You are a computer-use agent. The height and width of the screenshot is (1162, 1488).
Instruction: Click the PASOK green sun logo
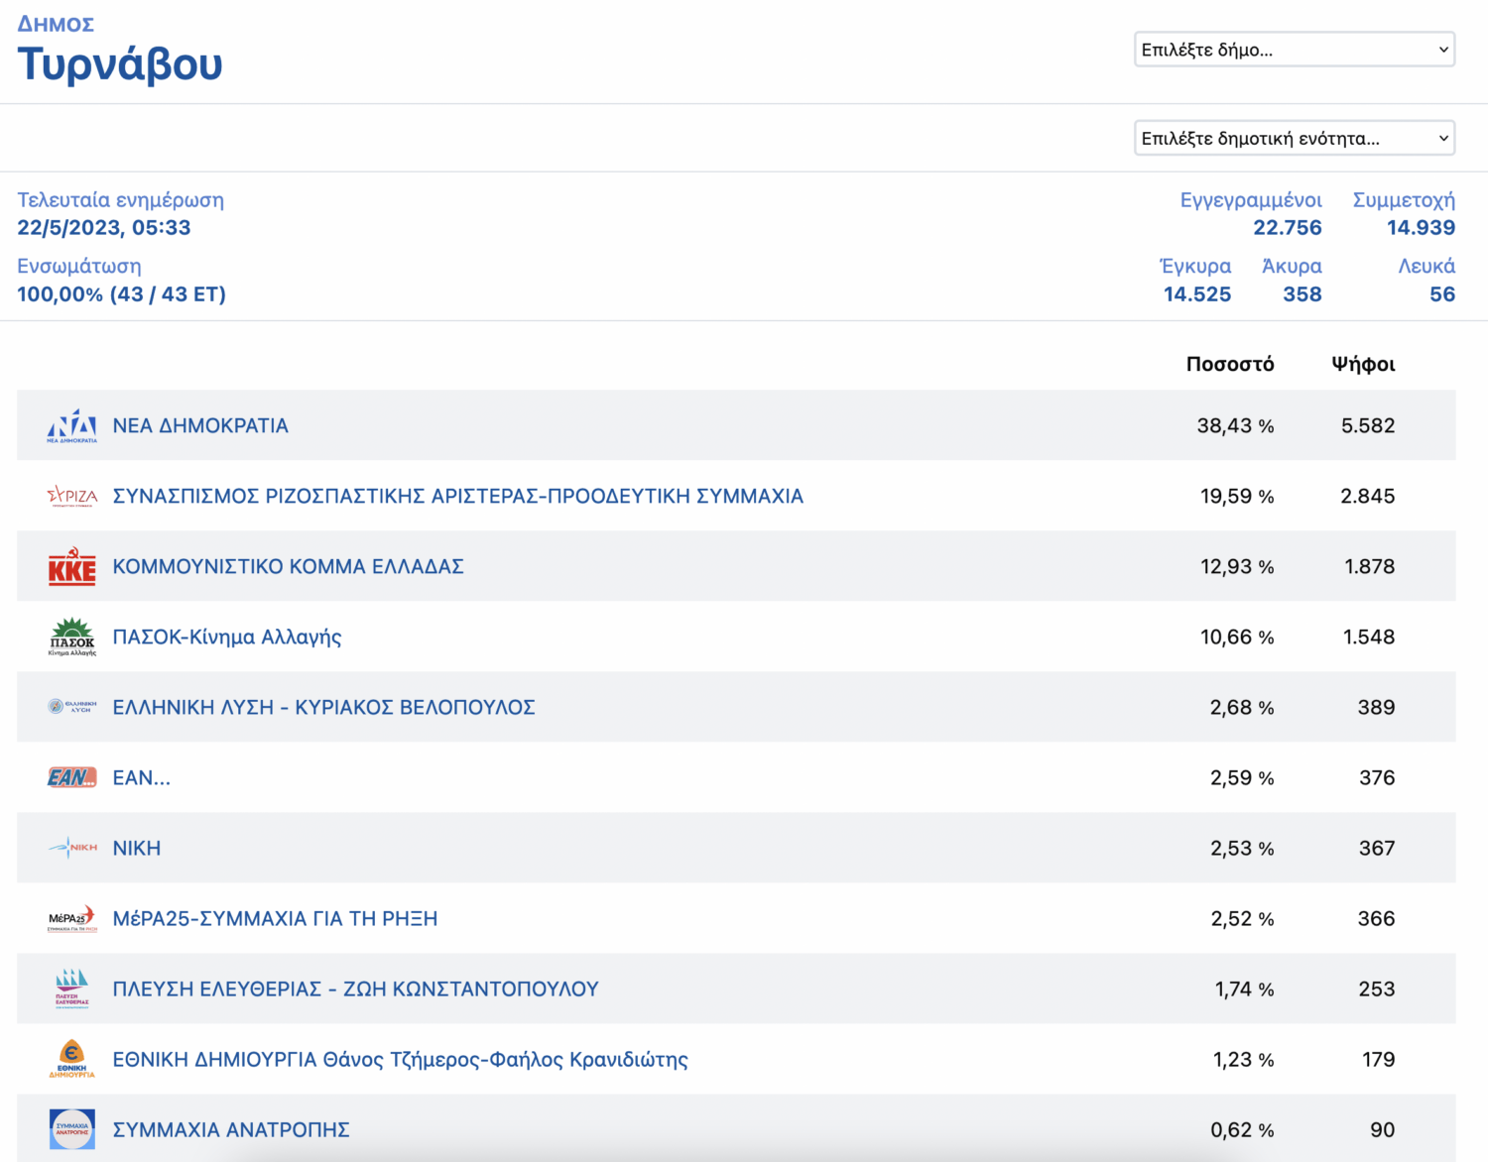72,637
